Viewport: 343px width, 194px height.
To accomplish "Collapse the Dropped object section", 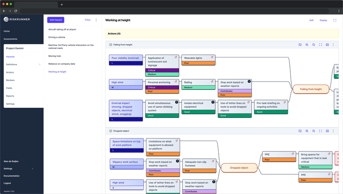I will tap(111, 131).
